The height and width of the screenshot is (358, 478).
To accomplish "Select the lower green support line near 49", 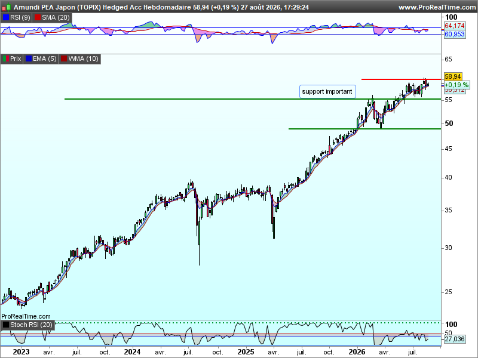I will pyautogui.click(x=364, y=129).
